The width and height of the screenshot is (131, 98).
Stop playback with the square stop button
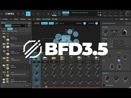pyautogui.click(x=23, y=14)
